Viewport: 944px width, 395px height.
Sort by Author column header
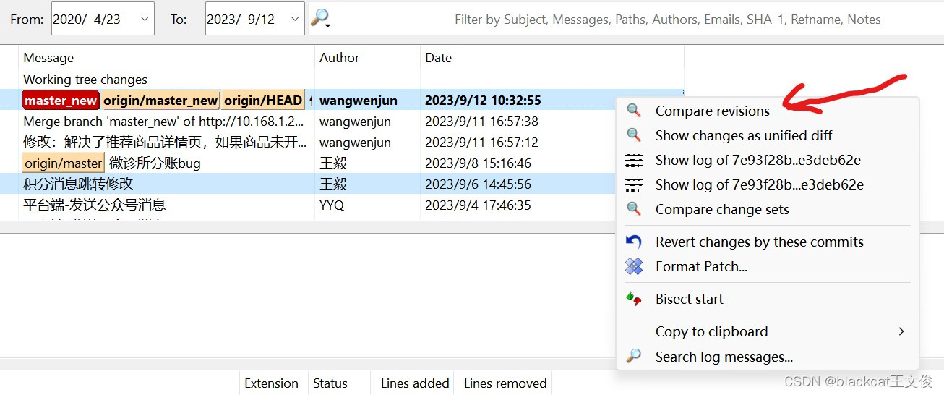click(367, 58)
